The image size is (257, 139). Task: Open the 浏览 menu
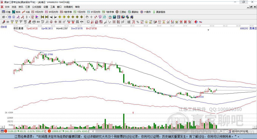(14, 7)
